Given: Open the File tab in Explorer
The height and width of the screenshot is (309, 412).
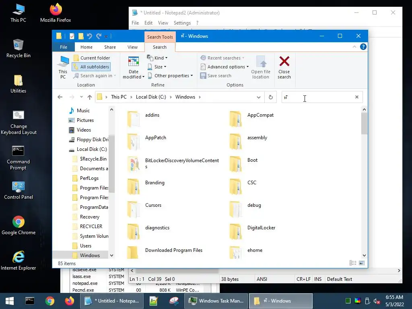Looking at the screenshot, I should point(64,47).
